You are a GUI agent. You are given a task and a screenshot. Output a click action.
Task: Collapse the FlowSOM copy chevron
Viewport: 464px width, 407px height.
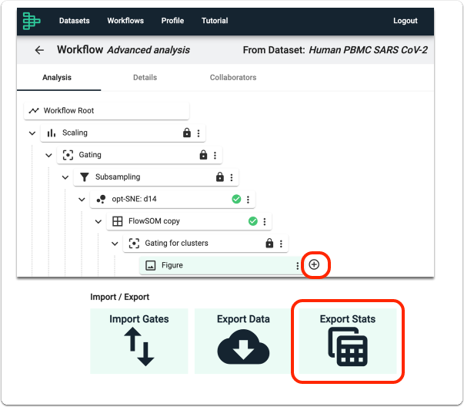(98, 221)
